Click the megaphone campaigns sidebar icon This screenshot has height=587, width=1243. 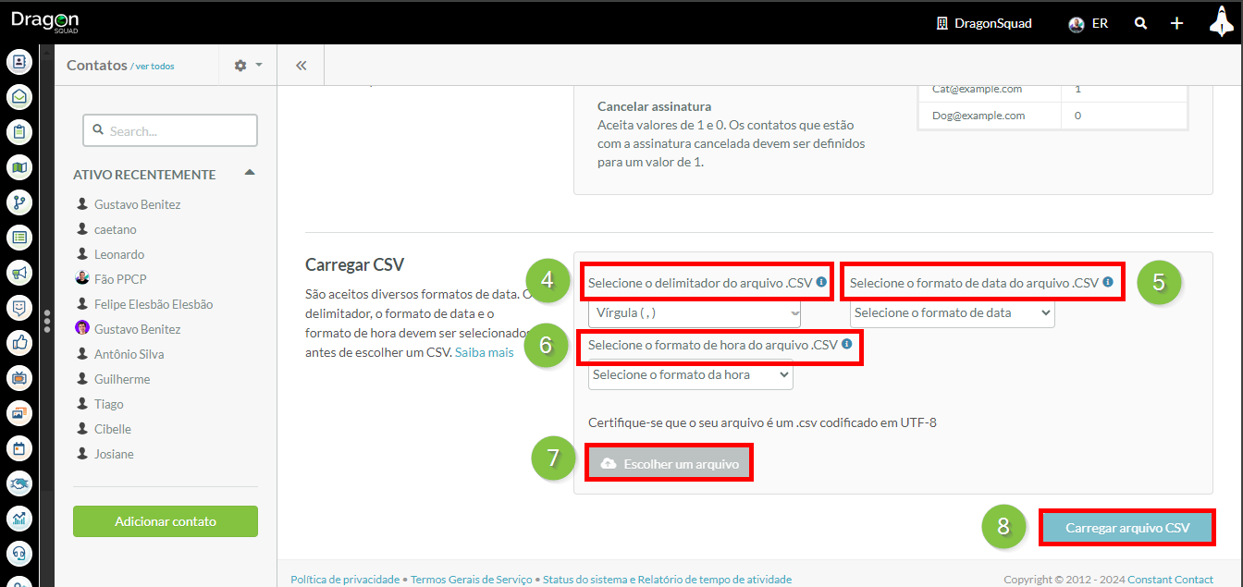point(19,273)
